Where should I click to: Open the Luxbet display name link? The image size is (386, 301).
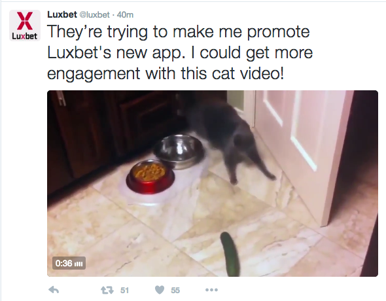click(62, 14)
